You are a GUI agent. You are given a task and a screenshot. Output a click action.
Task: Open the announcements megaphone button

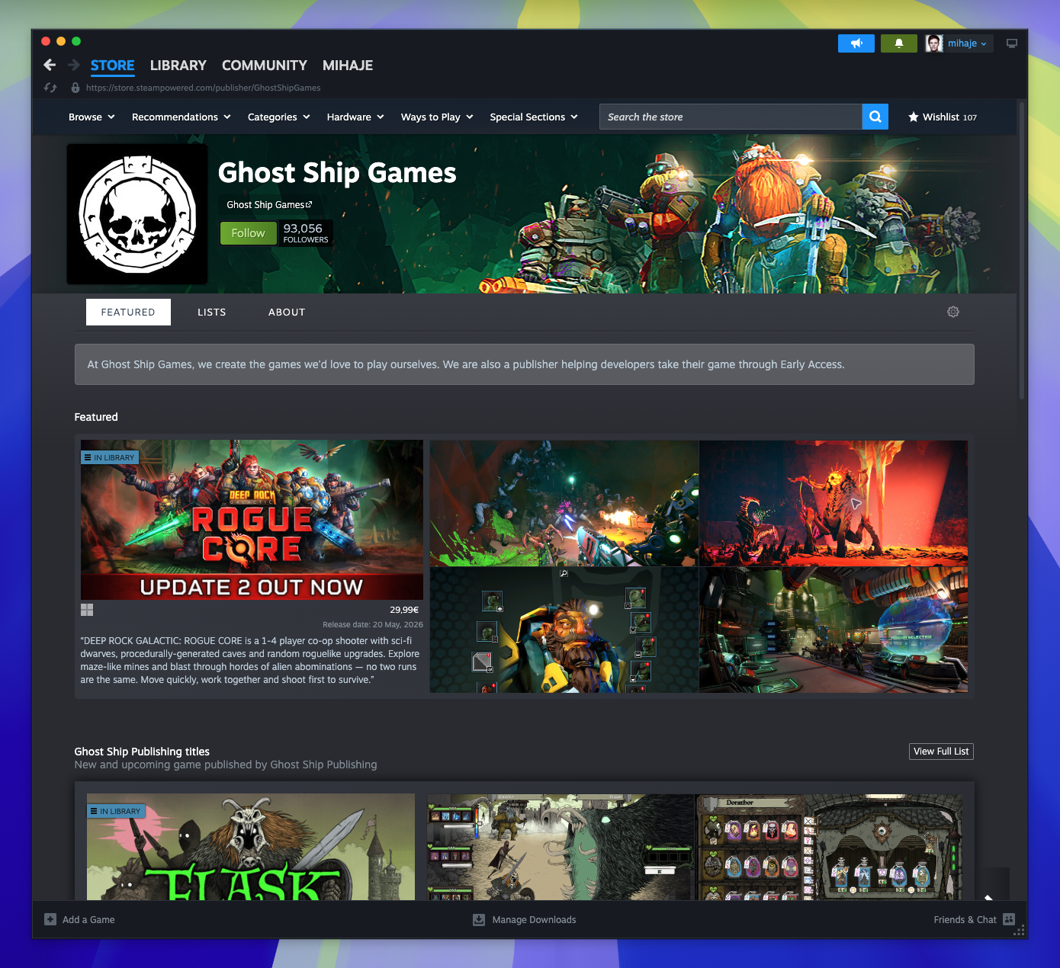coord(856,43)
